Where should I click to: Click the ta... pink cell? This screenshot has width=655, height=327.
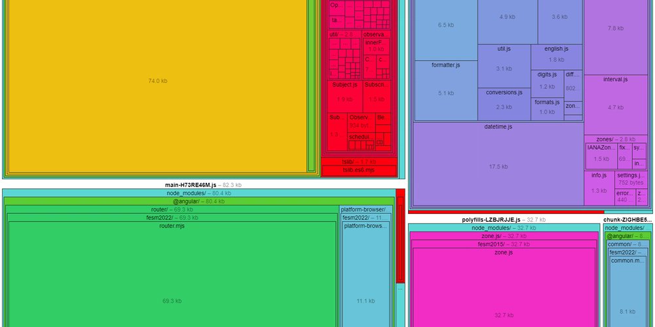click(336, 22)
